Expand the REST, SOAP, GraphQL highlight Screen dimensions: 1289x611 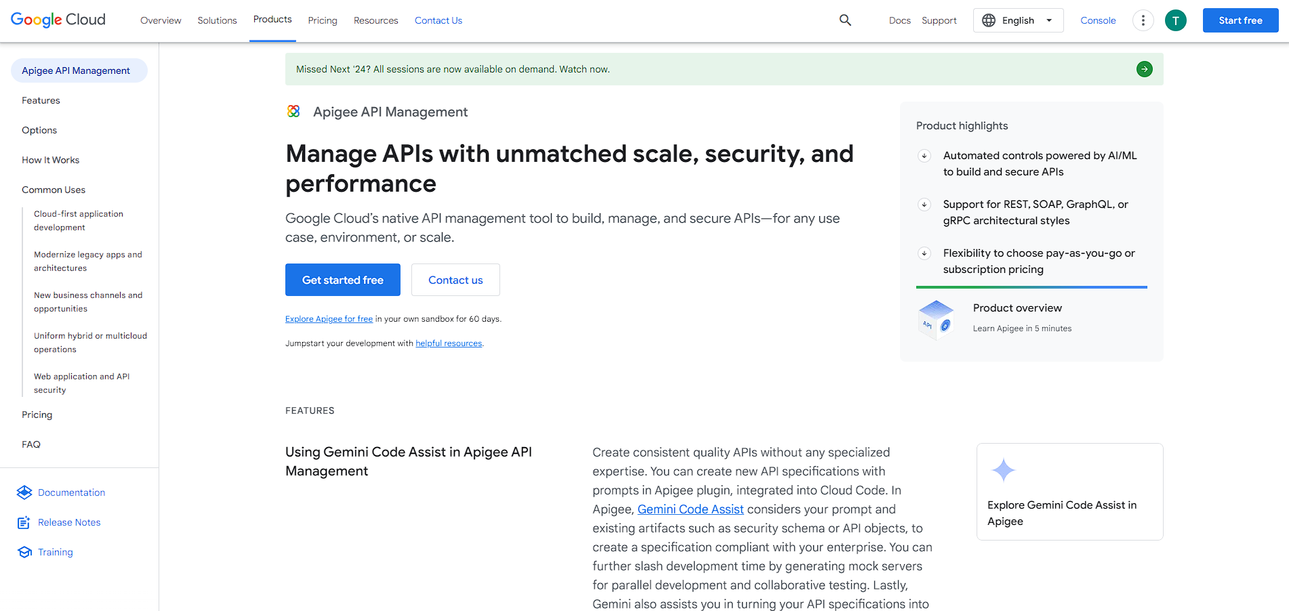(924, 205)
